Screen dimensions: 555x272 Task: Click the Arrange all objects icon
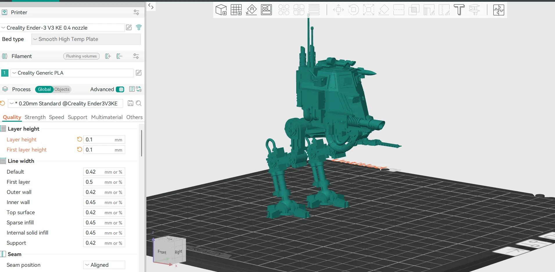point(267,10)
